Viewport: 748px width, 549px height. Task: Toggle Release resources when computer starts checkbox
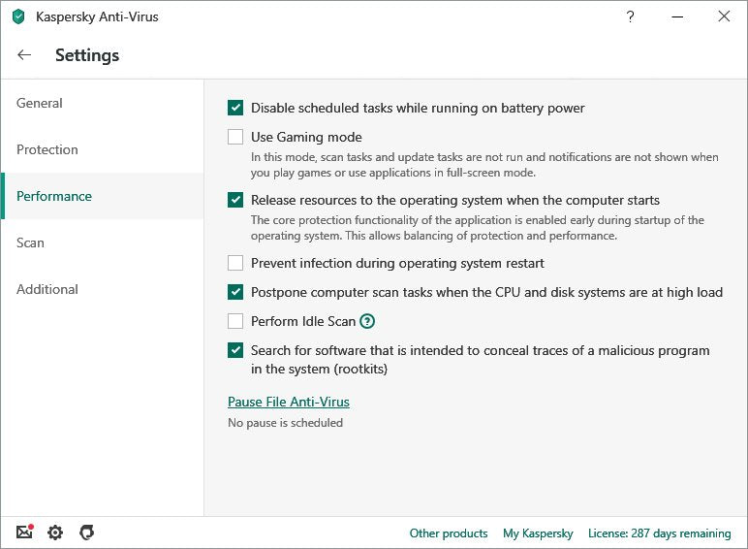coord(235,200)
